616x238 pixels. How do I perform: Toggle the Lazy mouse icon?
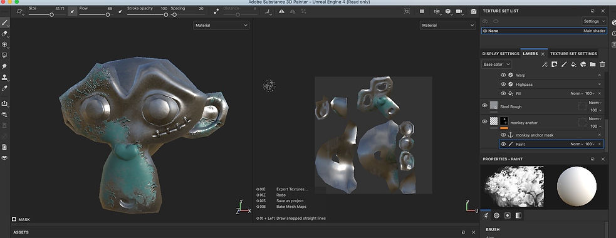[x=216, y=12]
